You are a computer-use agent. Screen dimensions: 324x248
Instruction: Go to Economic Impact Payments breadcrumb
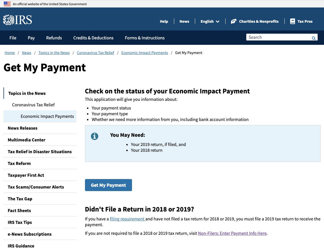pyautogui.click(x=145, y=53)
